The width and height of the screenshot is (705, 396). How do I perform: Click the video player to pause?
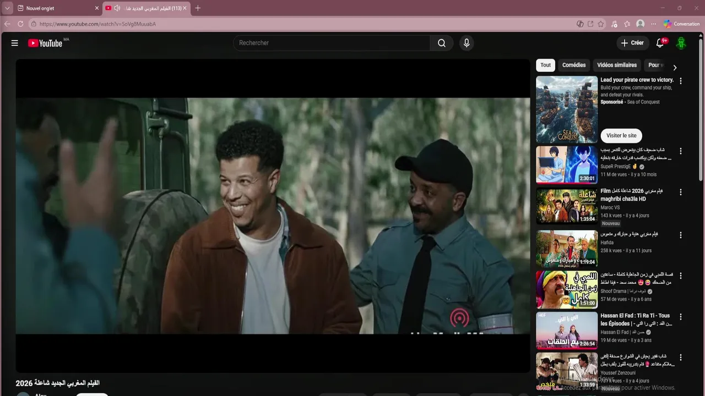coord(273,216)
